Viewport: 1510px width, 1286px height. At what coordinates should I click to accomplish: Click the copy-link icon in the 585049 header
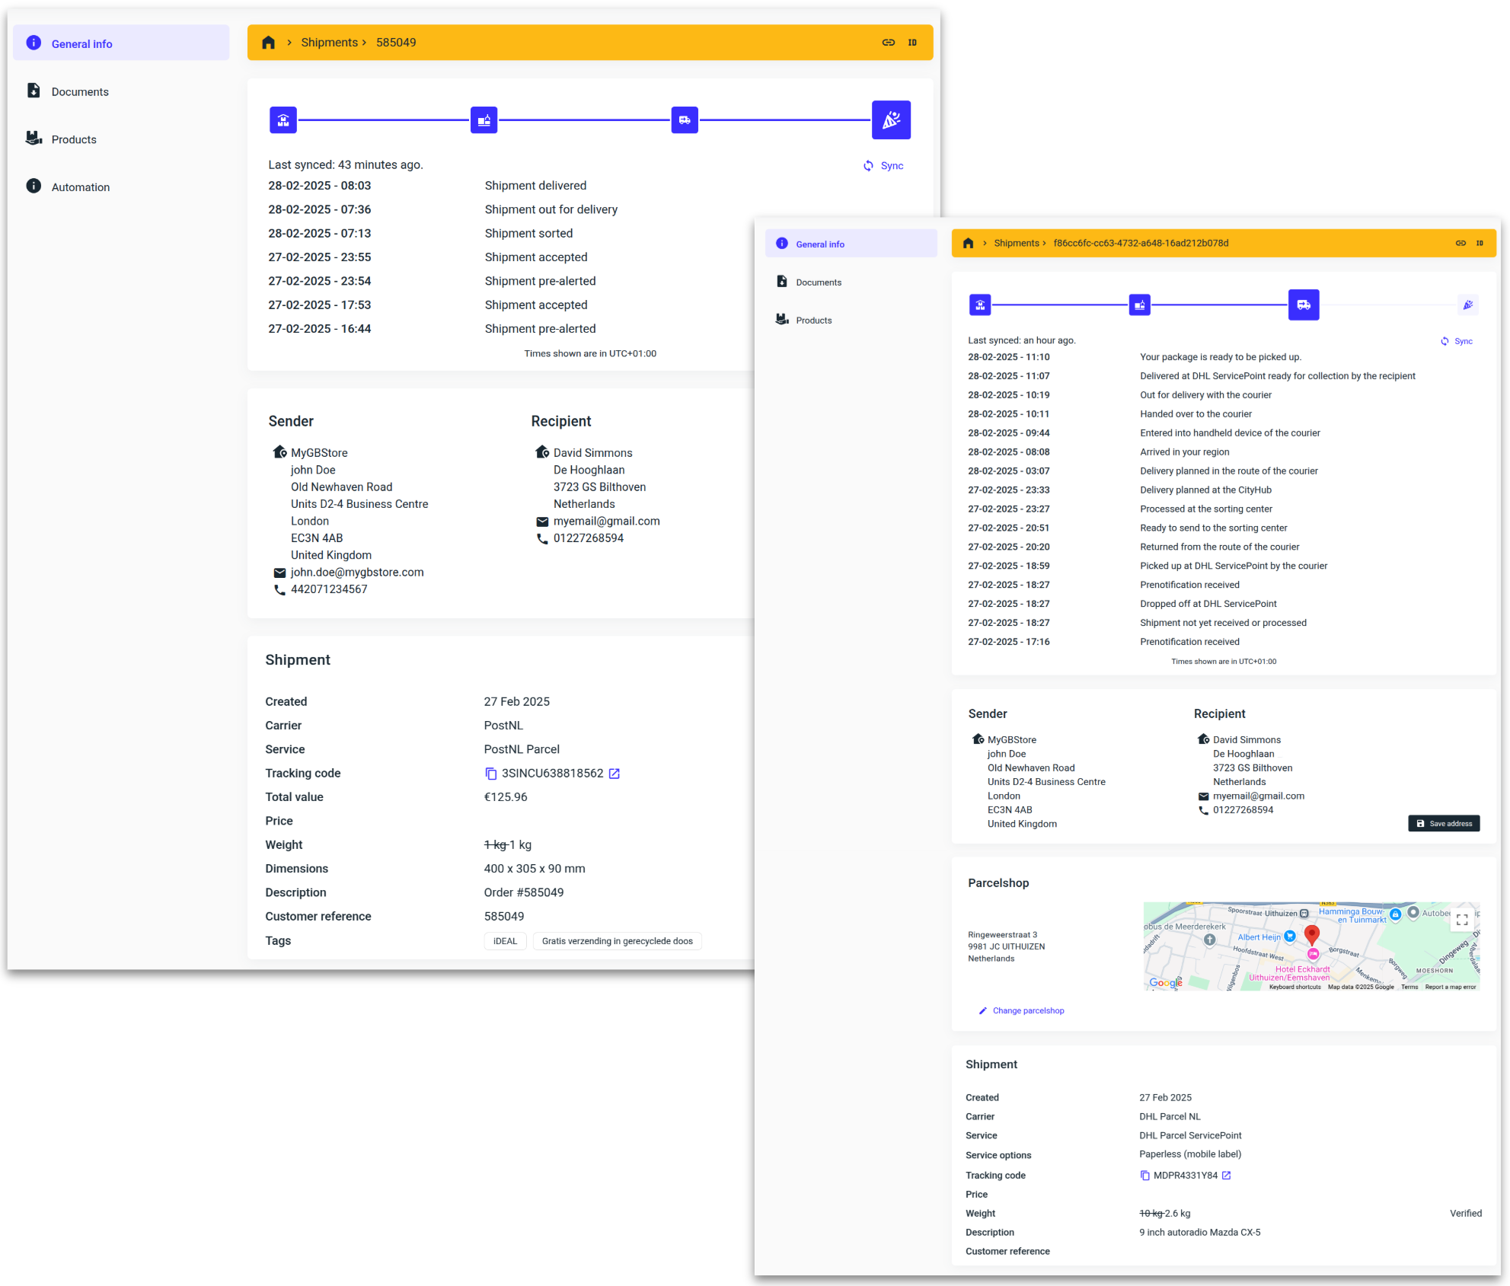888,43
